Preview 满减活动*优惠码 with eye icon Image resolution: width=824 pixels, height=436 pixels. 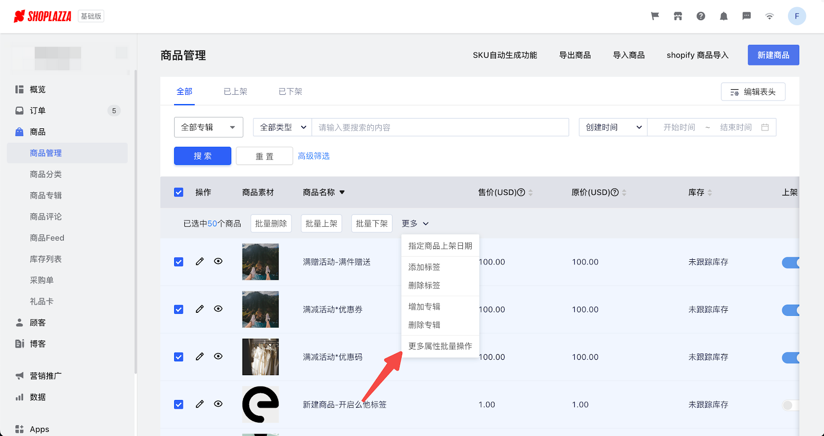[218, 356]
